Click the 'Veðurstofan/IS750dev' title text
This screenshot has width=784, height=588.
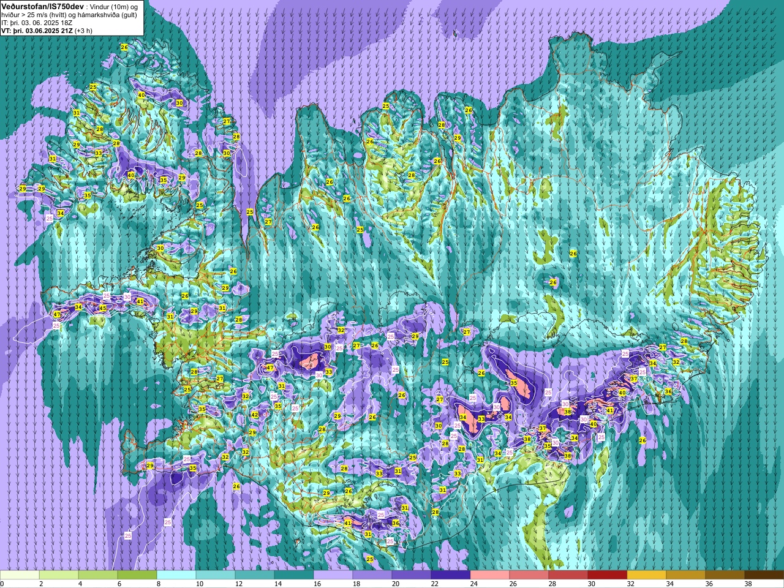[x=43, y=6]
